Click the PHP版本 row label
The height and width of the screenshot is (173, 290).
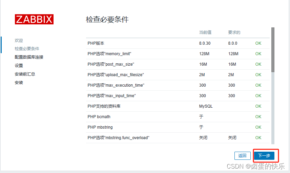(96, 43)
